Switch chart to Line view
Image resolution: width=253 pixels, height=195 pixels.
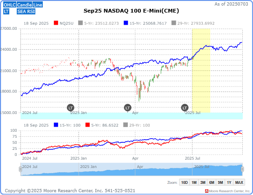(x=38, y=5)
